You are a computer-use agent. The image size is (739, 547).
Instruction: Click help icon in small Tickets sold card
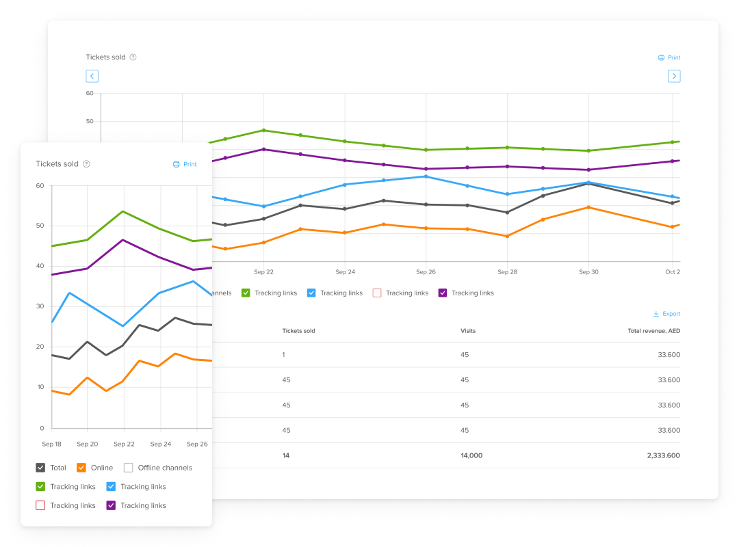click(86, 164)
